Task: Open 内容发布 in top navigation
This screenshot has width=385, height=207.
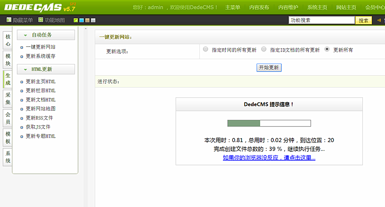Action: (x=259, y=7)
